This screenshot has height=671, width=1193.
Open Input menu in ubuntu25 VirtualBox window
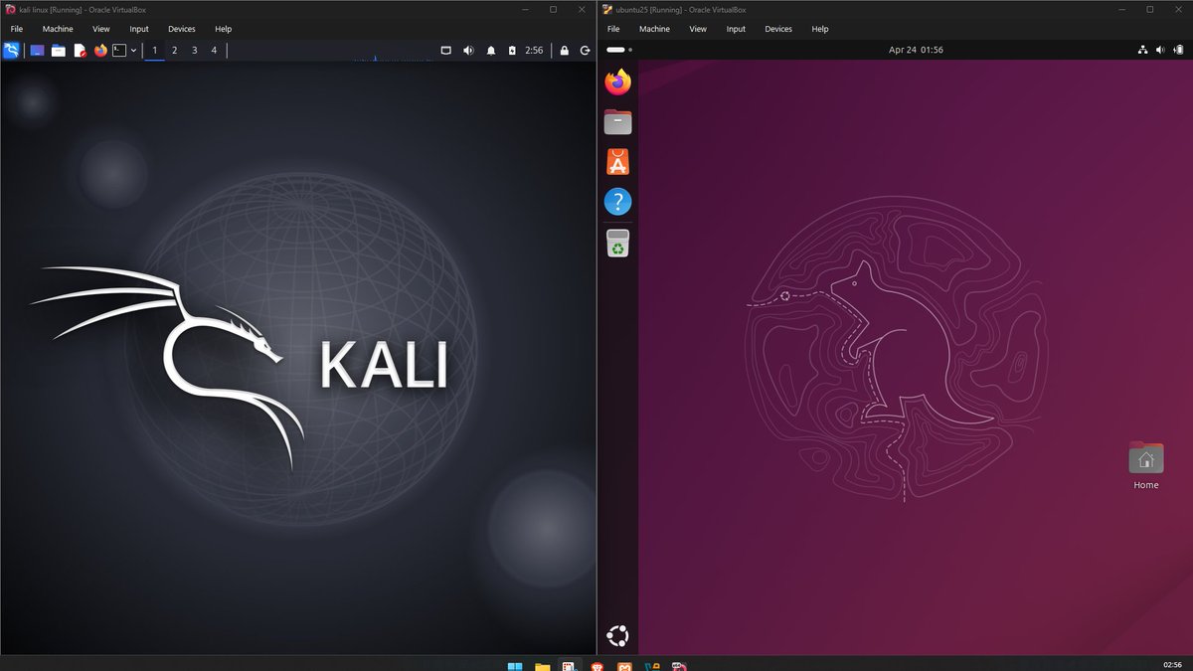click(736, 29)
